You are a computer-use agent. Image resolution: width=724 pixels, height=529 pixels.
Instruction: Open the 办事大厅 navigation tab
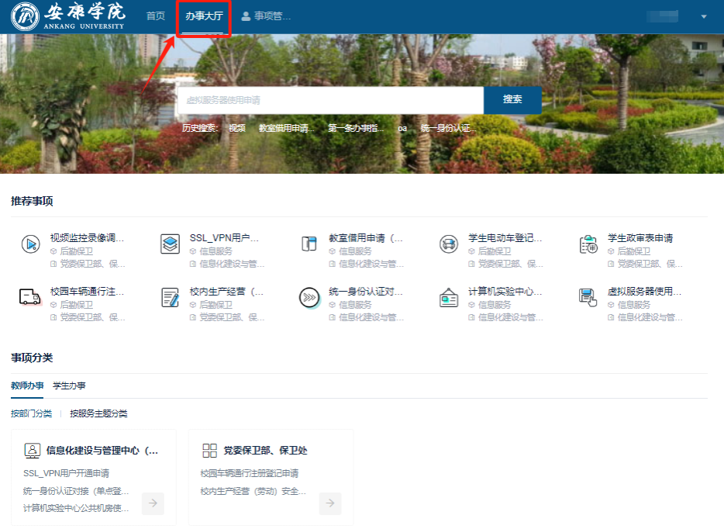point(204,16)
